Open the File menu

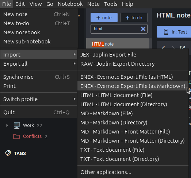pyautogui.click(x=7, y=4)
